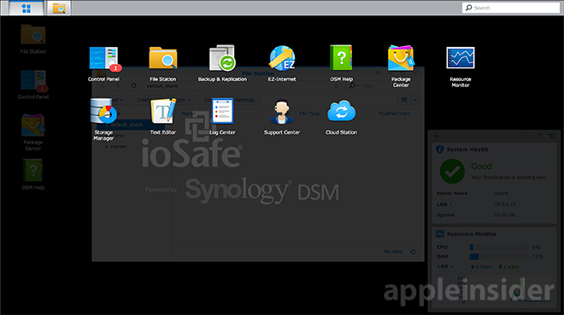Screen dimensions: 564x315
Task: Open LAN dropdown in System Health widget
Action: click(444, 204)
